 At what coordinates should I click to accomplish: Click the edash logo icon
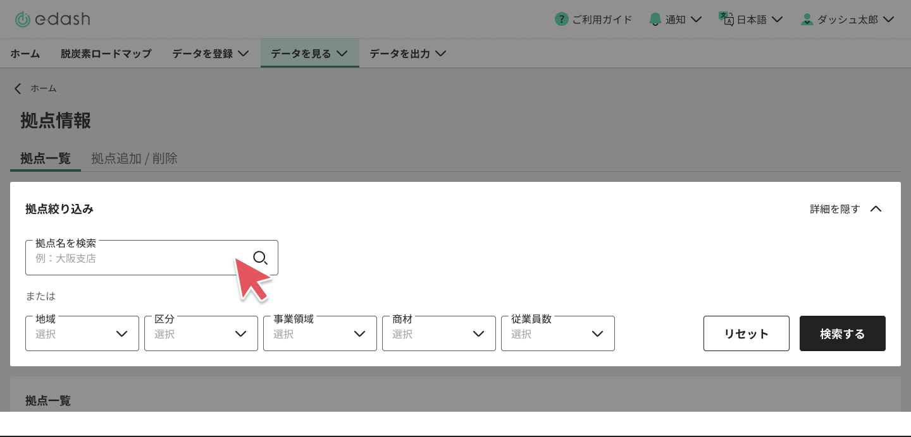point(23,20)
